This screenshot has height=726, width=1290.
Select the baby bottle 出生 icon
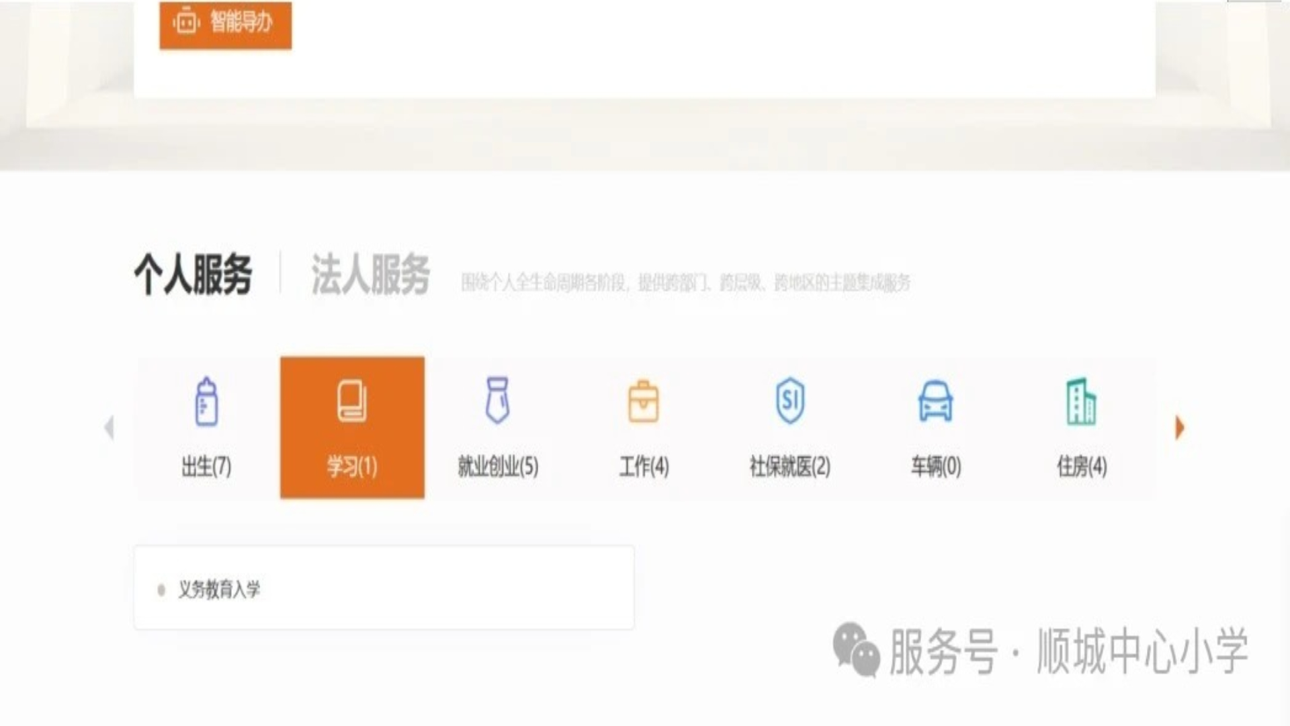[x=206, y=401]
